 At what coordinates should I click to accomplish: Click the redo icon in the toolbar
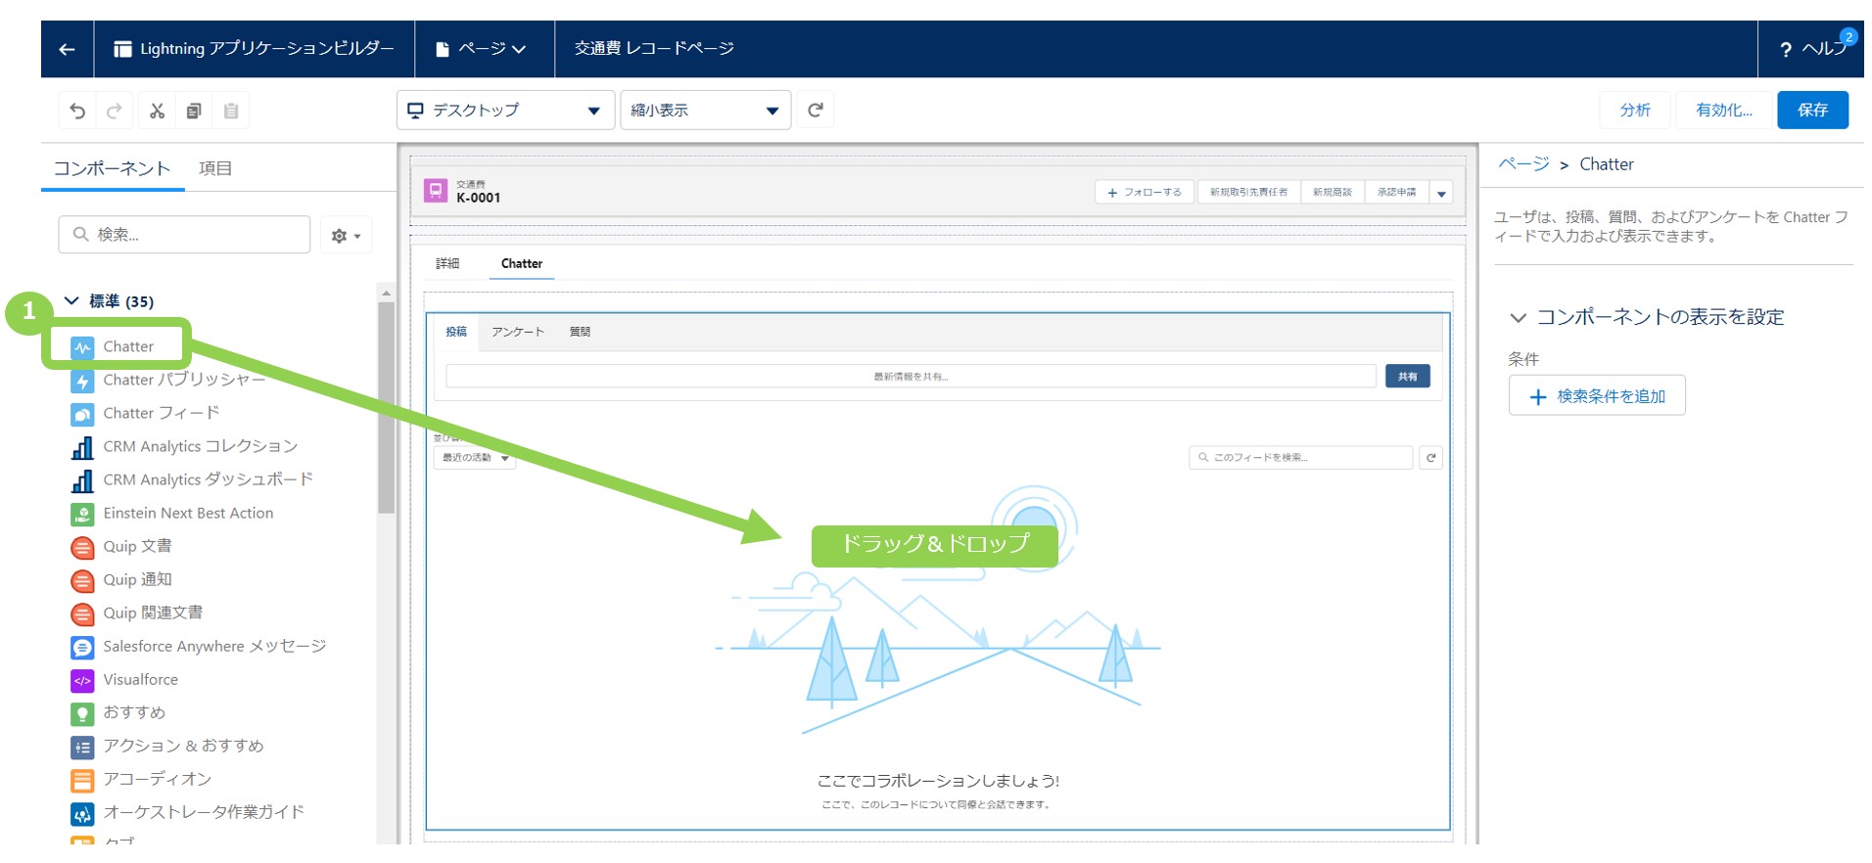click(x=115, y=111)
